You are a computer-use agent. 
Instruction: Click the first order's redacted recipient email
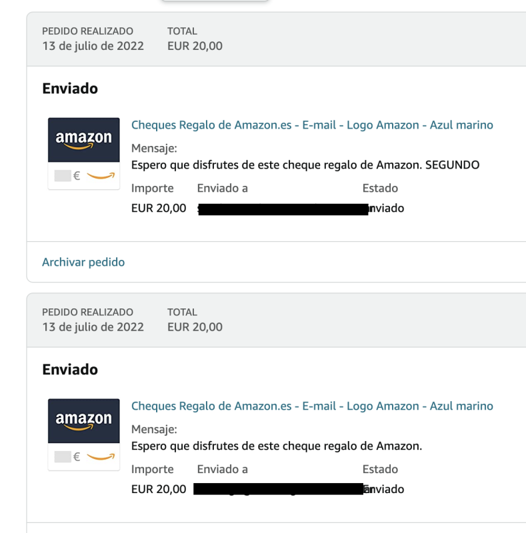pos(283,209)
